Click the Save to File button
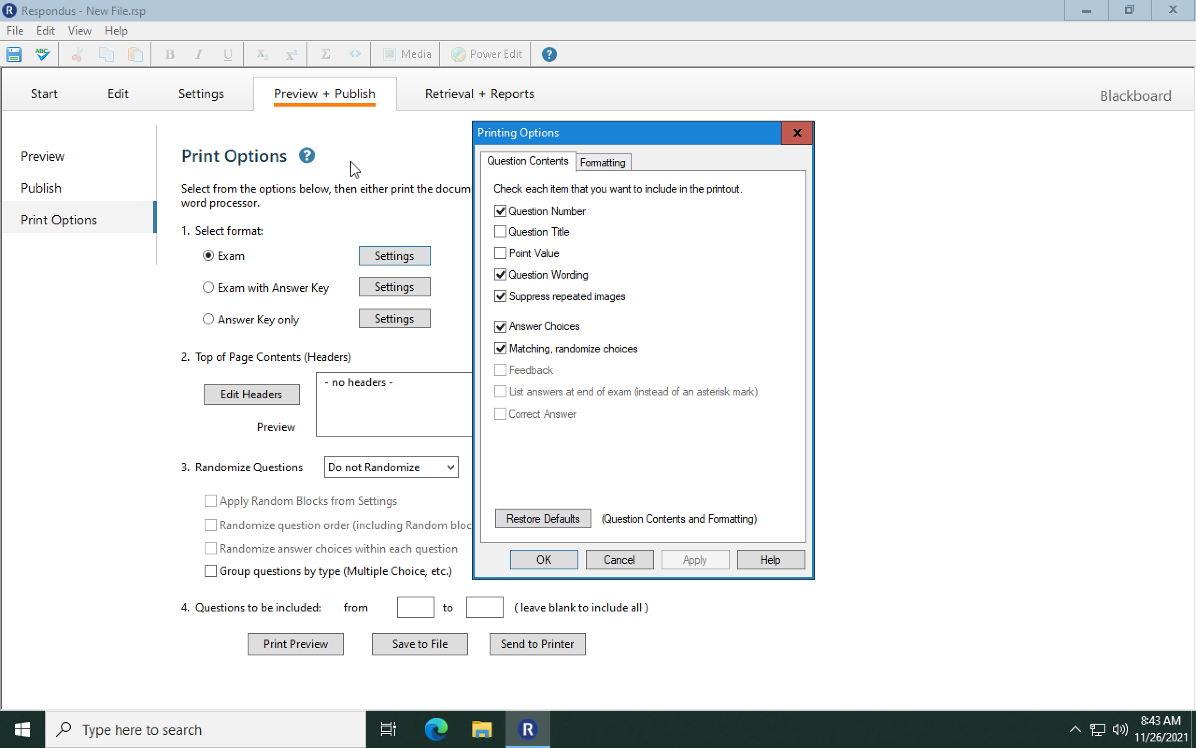The width and height of the screenshot is (1196, 748). click(420, 644)
